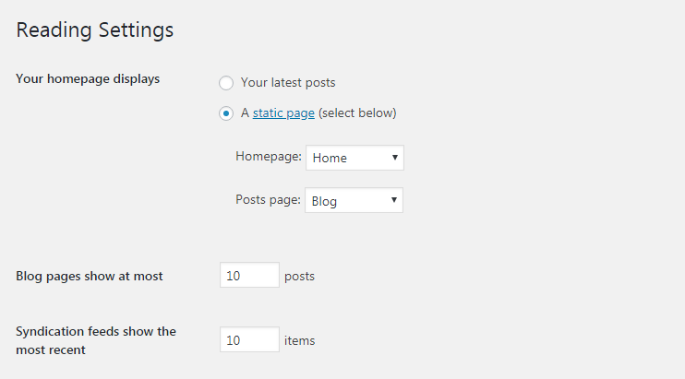Open the "static page" help link

coord(283,113)
